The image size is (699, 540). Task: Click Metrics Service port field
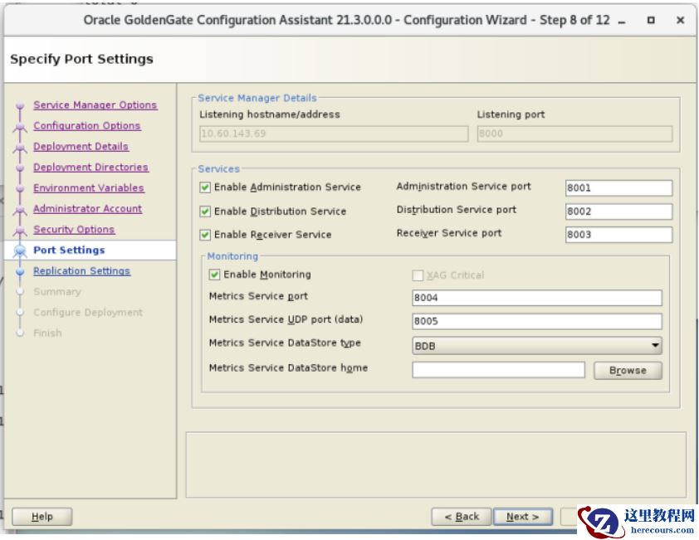coord(537,298)
